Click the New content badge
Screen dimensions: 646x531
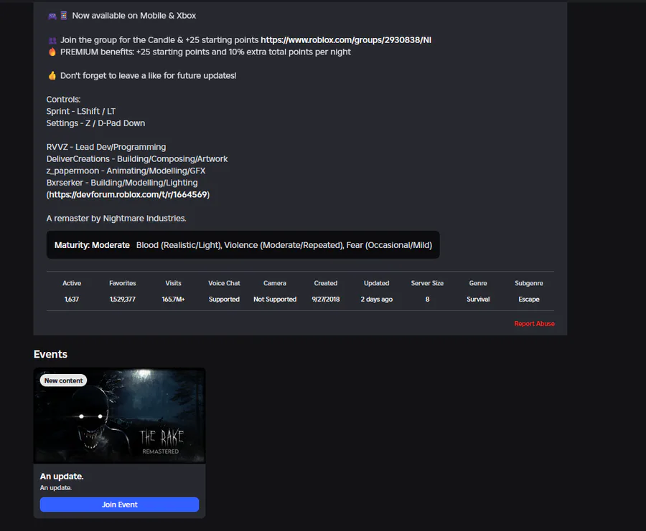coord(63,381)
